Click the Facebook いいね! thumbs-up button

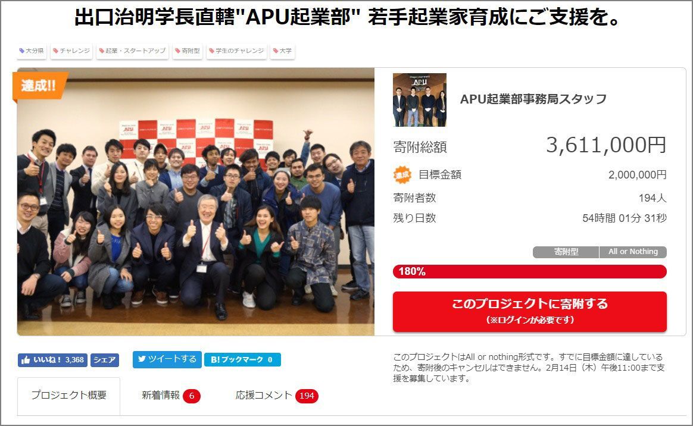tap(52, 360)
